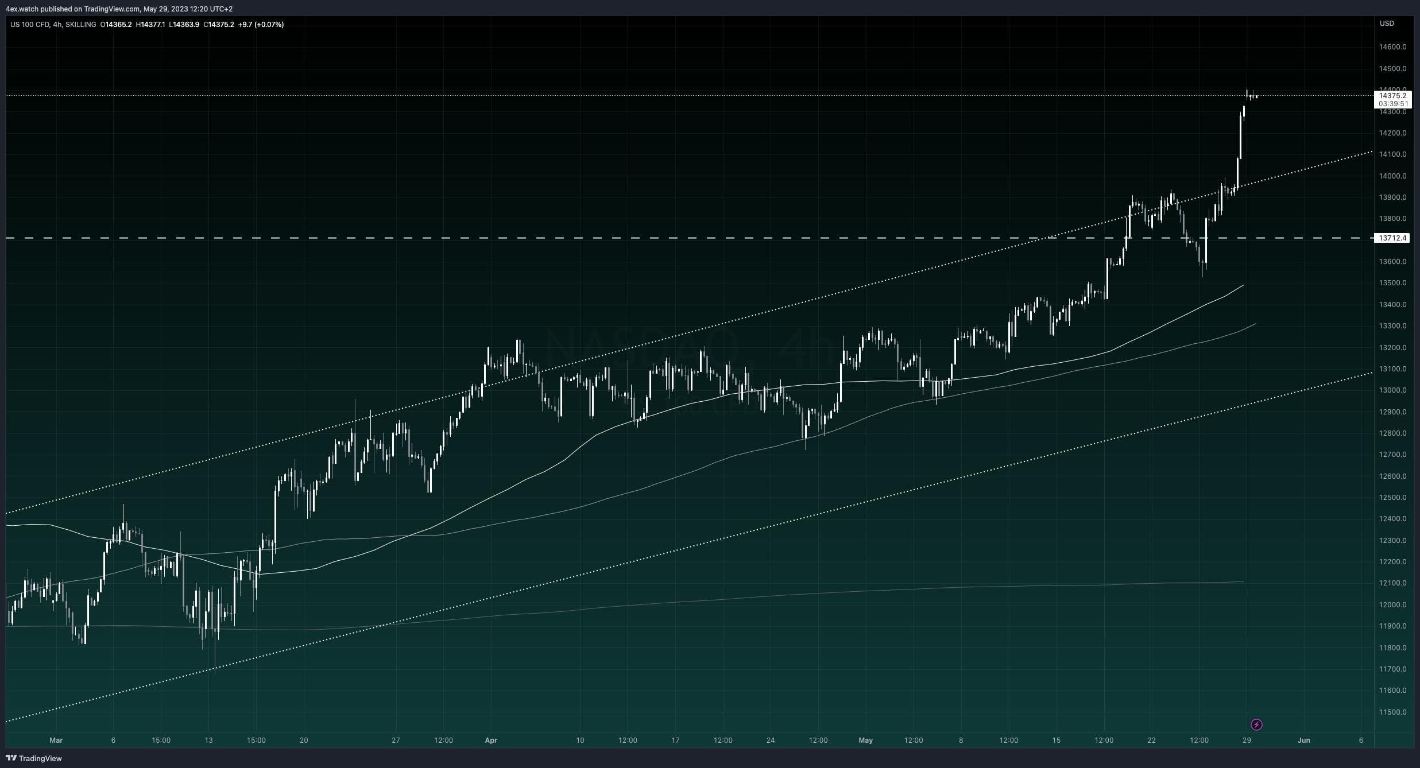Screen dimensions: 1420x768
Task: Click the change value +9.7 (+0.07%)
Action: tap(261, 25)
